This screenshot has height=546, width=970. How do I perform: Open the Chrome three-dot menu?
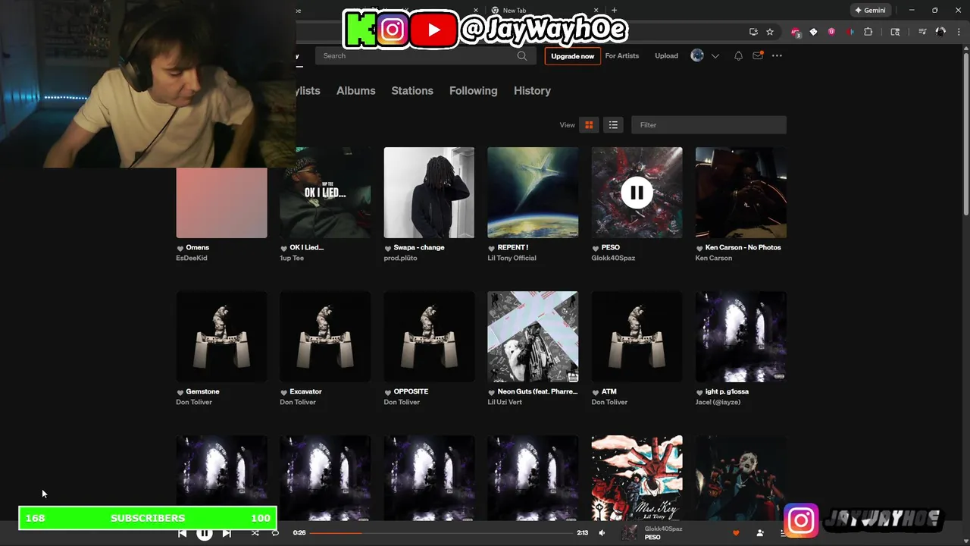click(x=958, y=32)
